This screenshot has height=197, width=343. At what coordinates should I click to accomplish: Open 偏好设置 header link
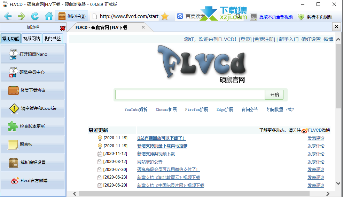[x=311, y=39]
